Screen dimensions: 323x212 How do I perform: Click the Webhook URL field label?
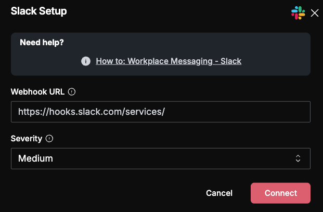(37, 91)
